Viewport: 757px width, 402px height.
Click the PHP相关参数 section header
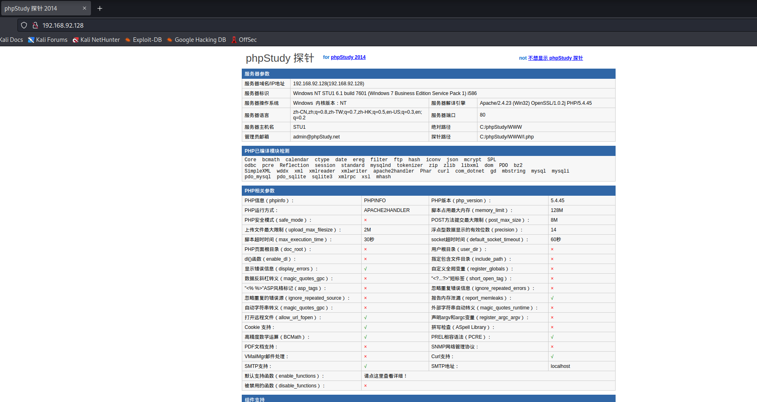click(259, 191)
